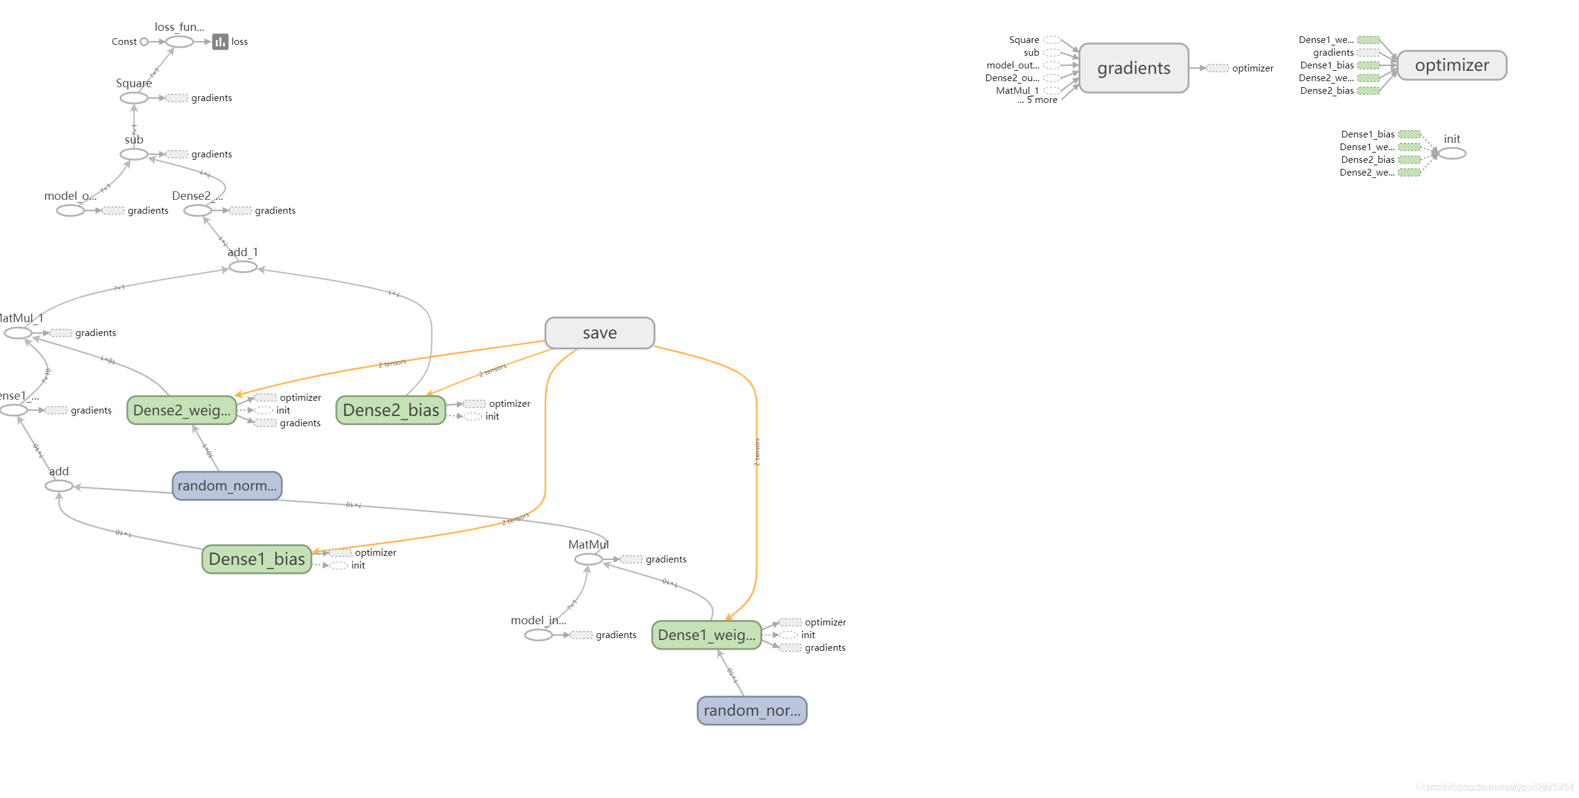Click the sub op ellipse
The width and height of the screenshot is (1579, 798).
(x=134, y=154)
